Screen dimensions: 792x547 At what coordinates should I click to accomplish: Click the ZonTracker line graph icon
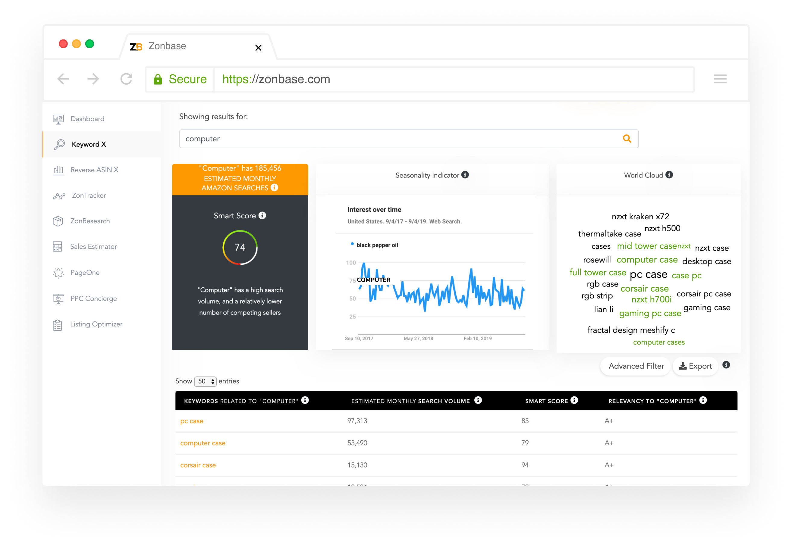tap(59, 196)
